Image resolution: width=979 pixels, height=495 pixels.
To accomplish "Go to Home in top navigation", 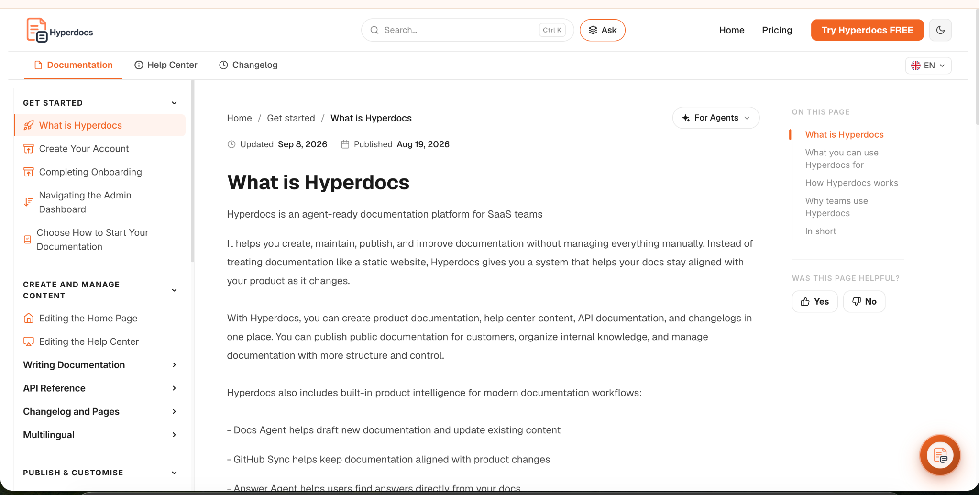I will 732,30.
